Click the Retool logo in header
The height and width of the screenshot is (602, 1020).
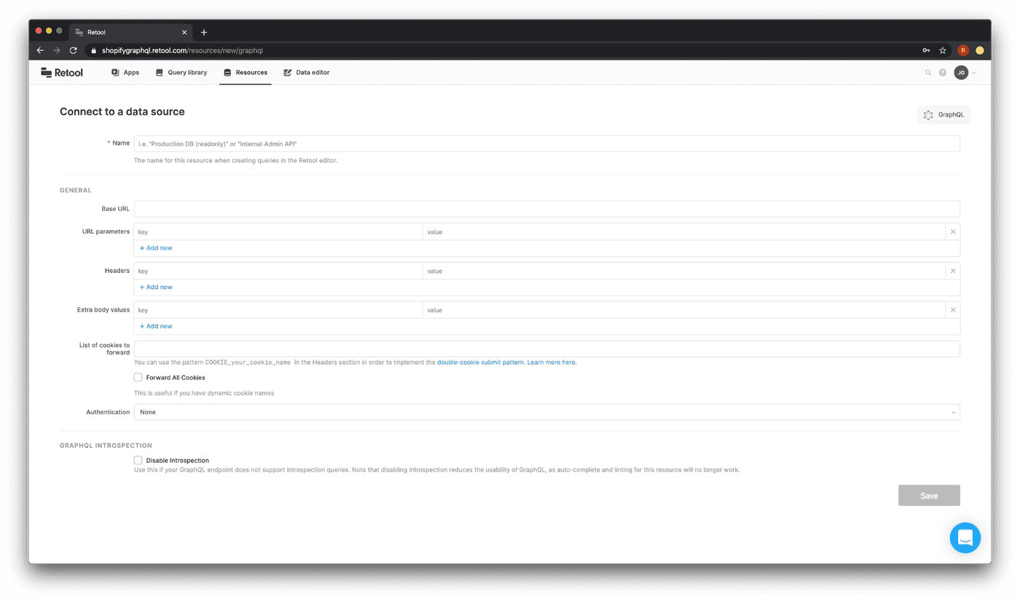(x=62, y=73)
